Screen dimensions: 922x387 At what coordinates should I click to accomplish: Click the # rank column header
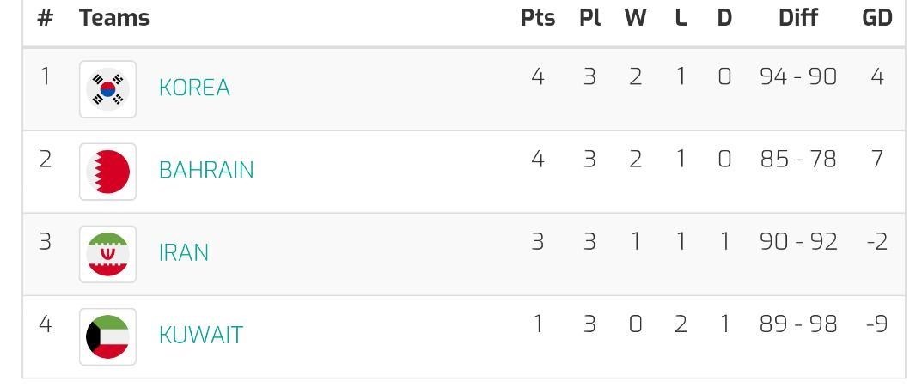coord(46,18)
